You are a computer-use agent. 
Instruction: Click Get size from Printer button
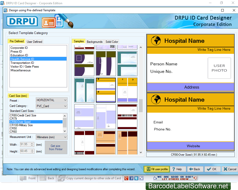tap(56, 147)
